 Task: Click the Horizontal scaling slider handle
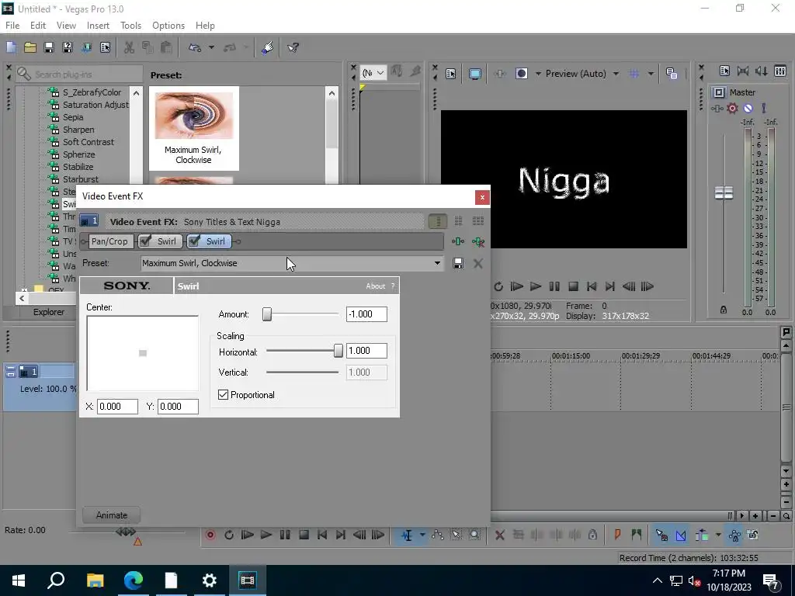tap(338, 351)
